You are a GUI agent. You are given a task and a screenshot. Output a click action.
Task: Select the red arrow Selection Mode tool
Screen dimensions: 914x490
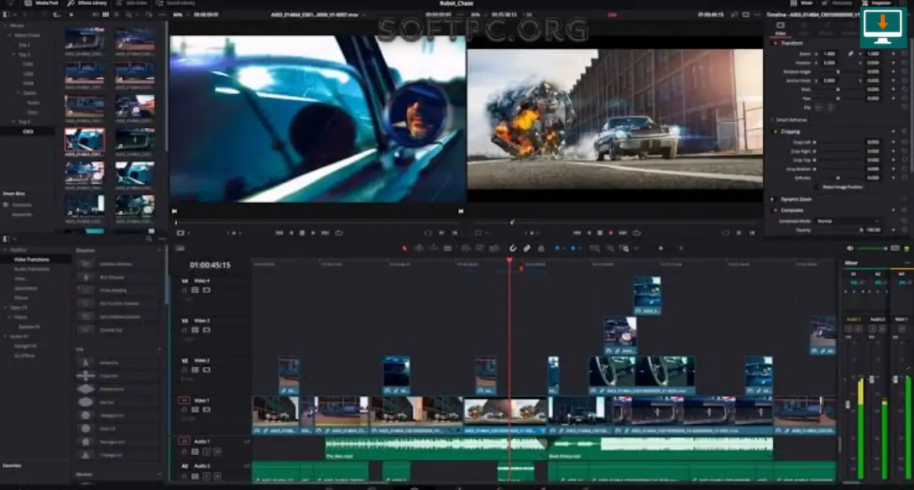coord(405,248)
